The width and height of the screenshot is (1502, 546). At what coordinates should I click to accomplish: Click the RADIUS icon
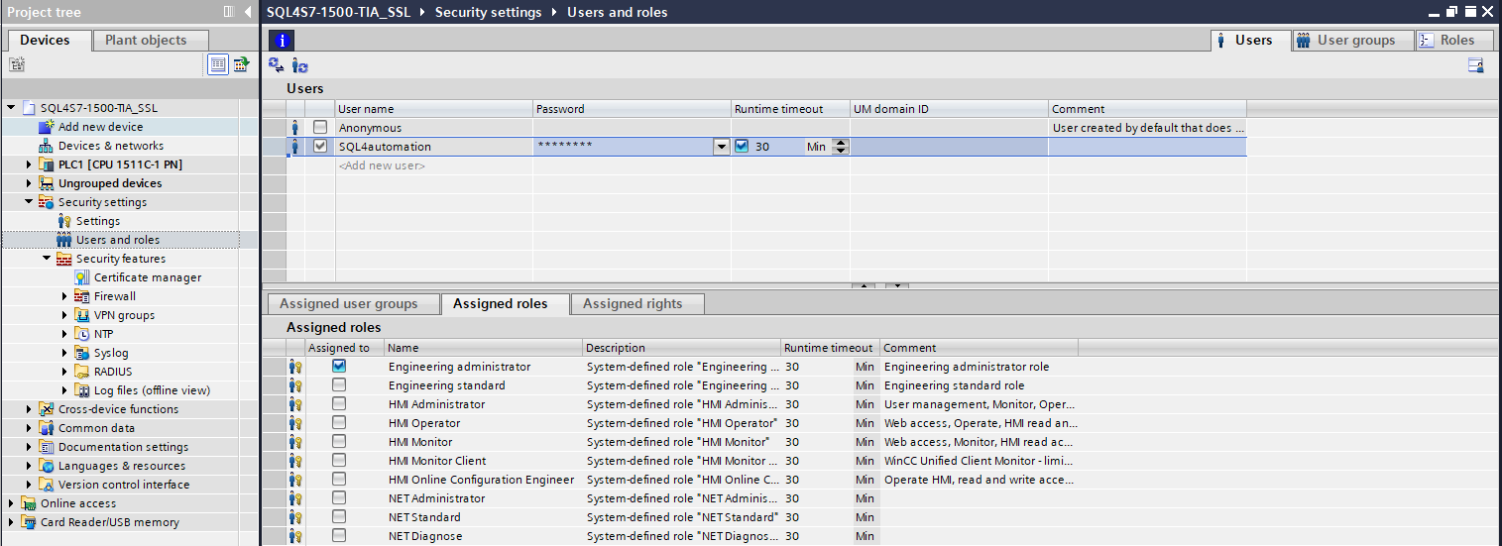click(82, 372)
